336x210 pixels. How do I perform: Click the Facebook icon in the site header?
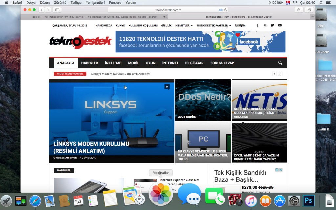(x=258, y=25)
